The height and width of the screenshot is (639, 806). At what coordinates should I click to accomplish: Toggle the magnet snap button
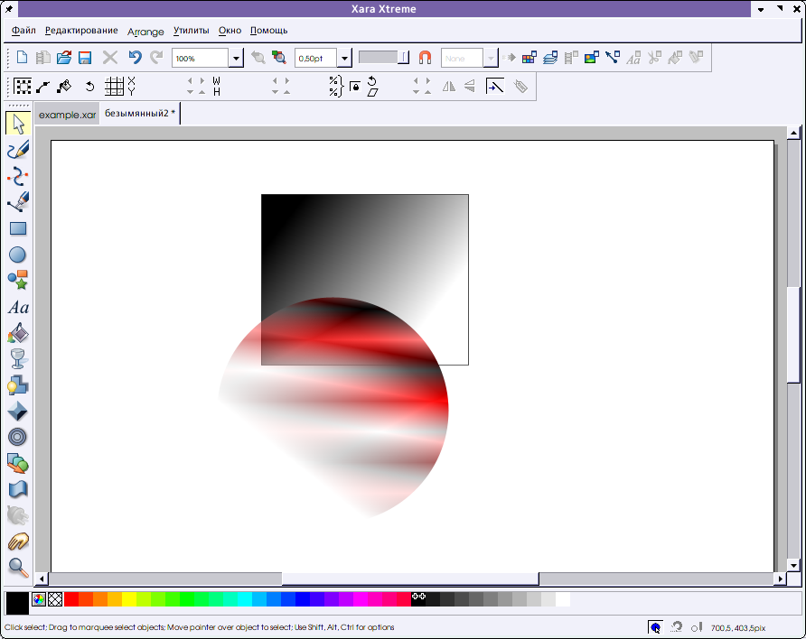click(425, 58)
